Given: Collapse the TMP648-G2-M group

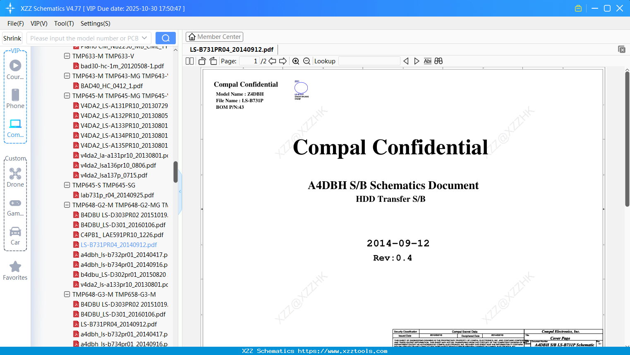Looking at the screenshot, I should click(x=67, y=205).
